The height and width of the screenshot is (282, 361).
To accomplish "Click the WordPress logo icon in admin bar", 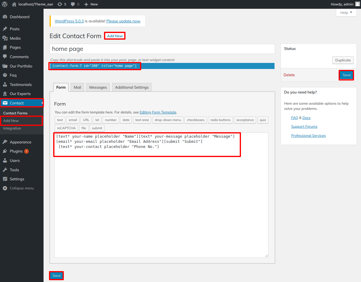I will tap(5, 4).
